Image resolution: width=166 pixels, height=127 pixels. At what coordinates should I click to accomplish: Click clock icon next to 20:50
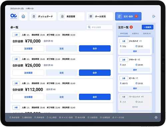click(x=136, y=83)
